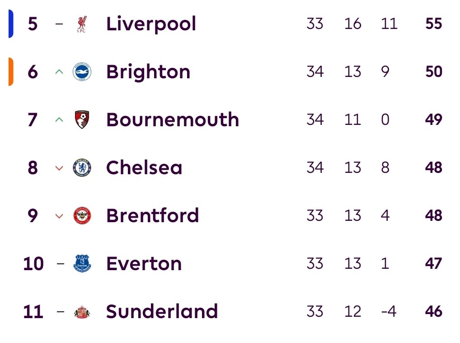
Task: Click the orange qualification marker beside Brighton
Action: click(x=11, y=71)
